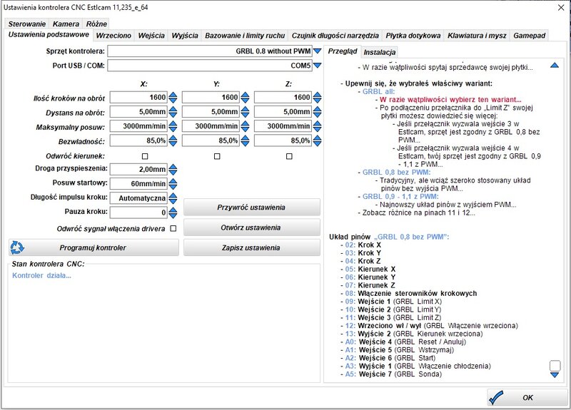Click the help panel scrollbar thumb
571x410 pixels.
555,365
